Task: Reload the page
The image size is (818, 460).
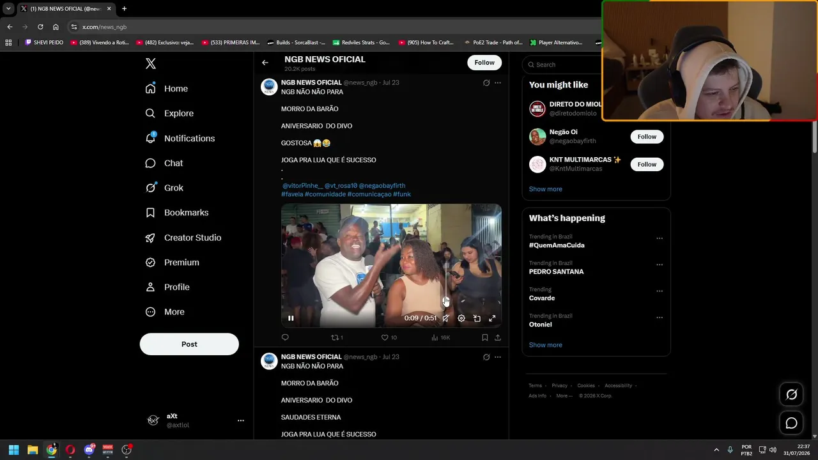Action: (x=40, y=27)
